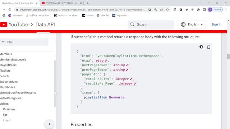Click Data API breadcrumb
This screenshot has width=230, height=129.
point(45,25)
